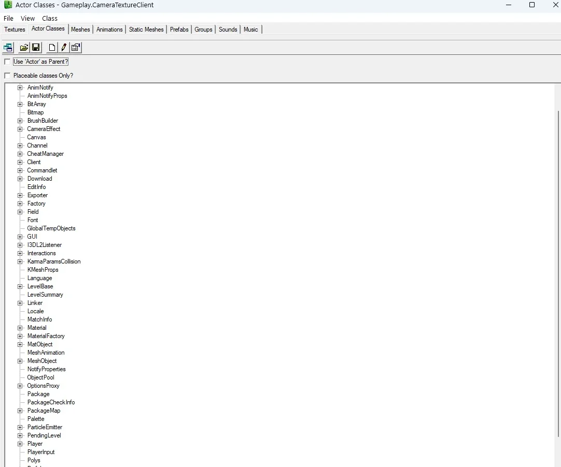
Task: Click the class tree vertical scrollbar
Action: tap(558, 273)
